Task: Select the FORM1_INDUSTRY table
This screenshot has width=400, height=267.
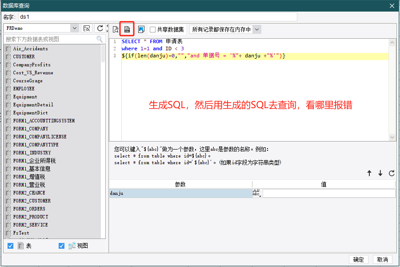Action: click(x=32, y=153)
